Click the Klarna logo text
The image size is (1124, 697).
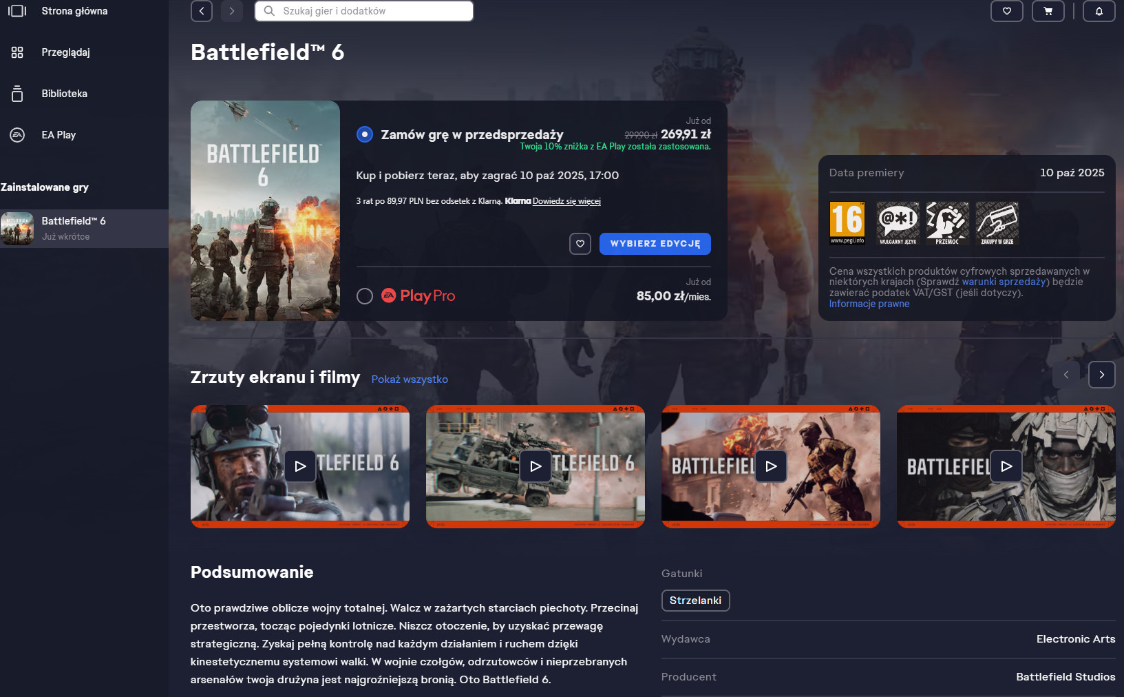point(518,201)
